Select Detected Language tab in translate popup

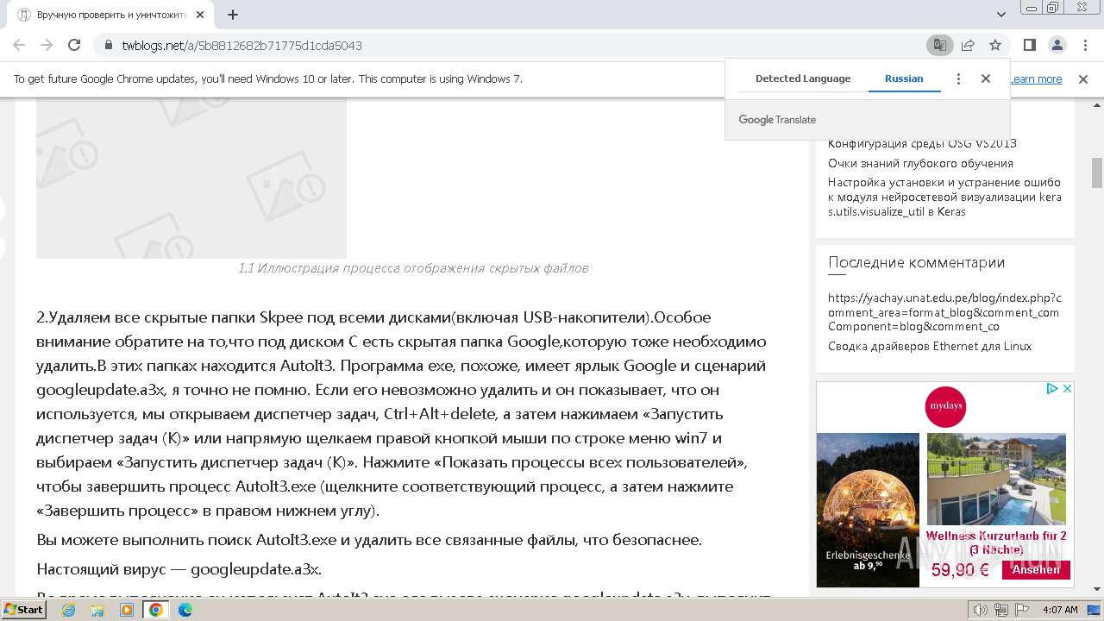point(803,78)
